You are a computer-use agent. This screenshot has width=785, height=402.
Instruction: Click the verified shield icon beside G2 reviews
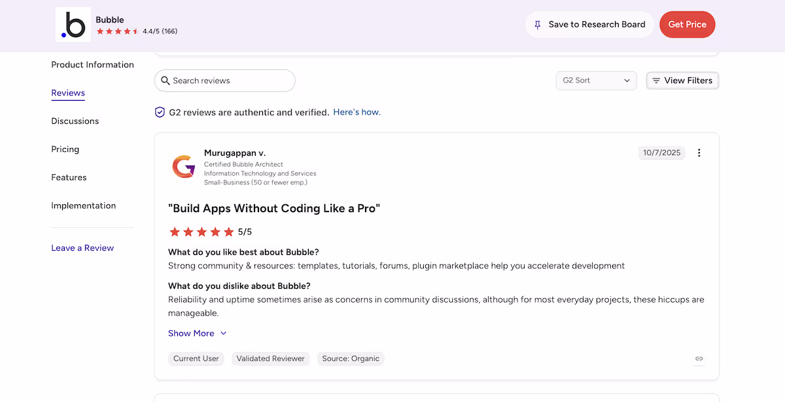click(x=160, y=112)
